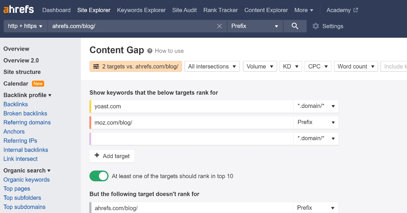Open Anchors report

coord(14,132)
